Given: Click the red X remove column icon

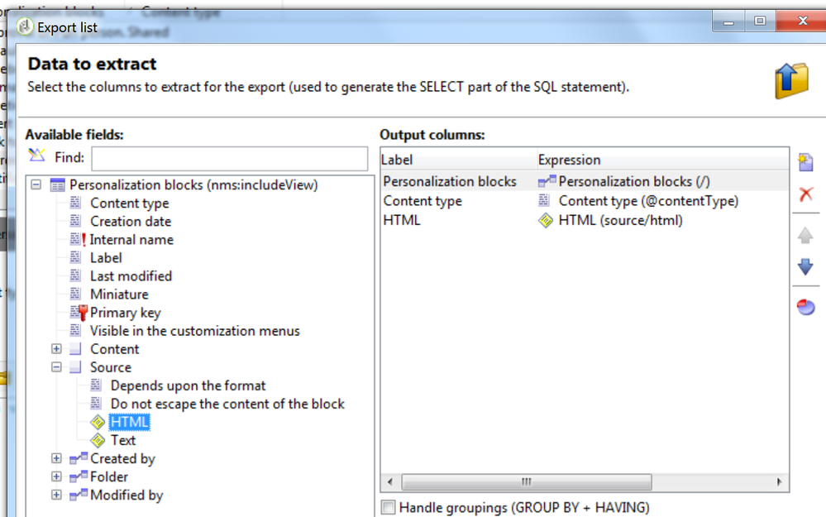Looking at the screenshot, I should coord(805,194).
